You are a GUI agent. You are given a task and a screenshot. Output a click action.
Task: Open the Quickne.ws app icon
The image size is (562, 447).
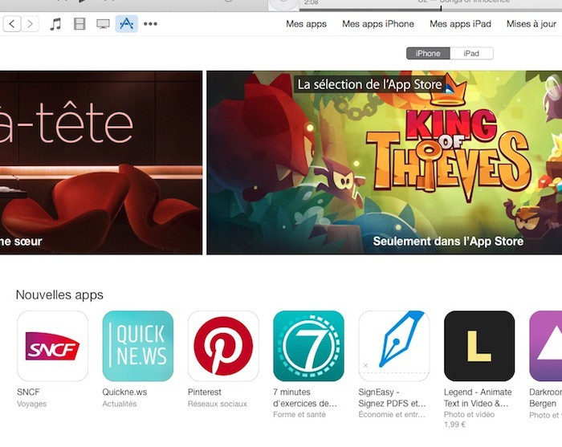[137, 346]
